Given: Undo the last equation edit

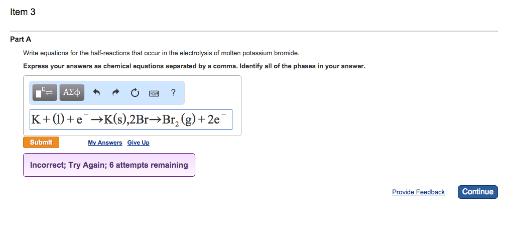Looking at the screenshot, I should [x=97, y=92].
